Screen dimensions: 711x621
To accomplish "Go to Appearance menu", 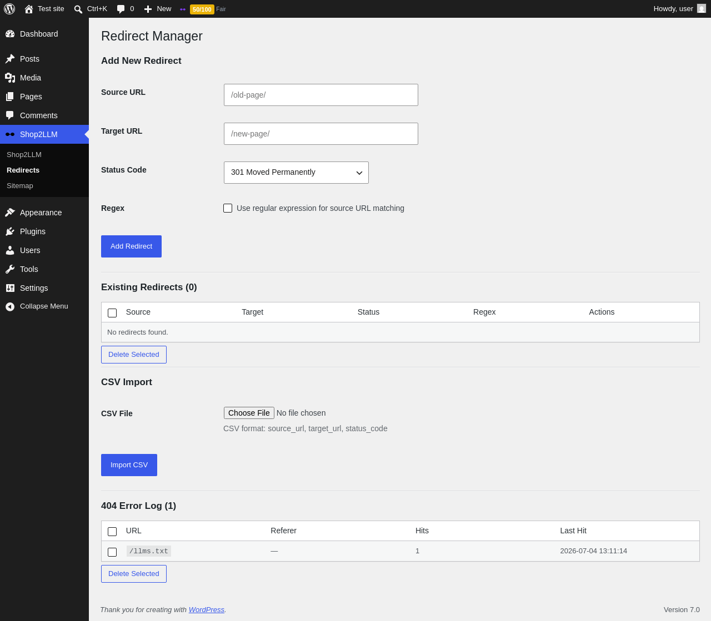I will (x=44, y=213).
